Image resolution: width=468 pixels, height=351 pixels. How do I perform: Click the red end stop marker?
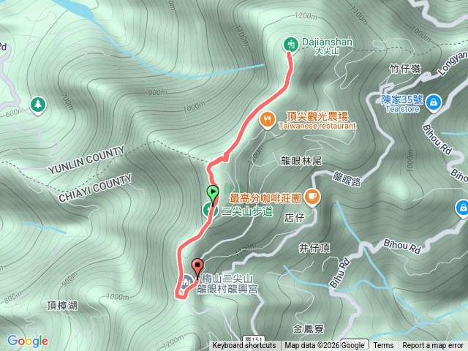tap(197, 267)
